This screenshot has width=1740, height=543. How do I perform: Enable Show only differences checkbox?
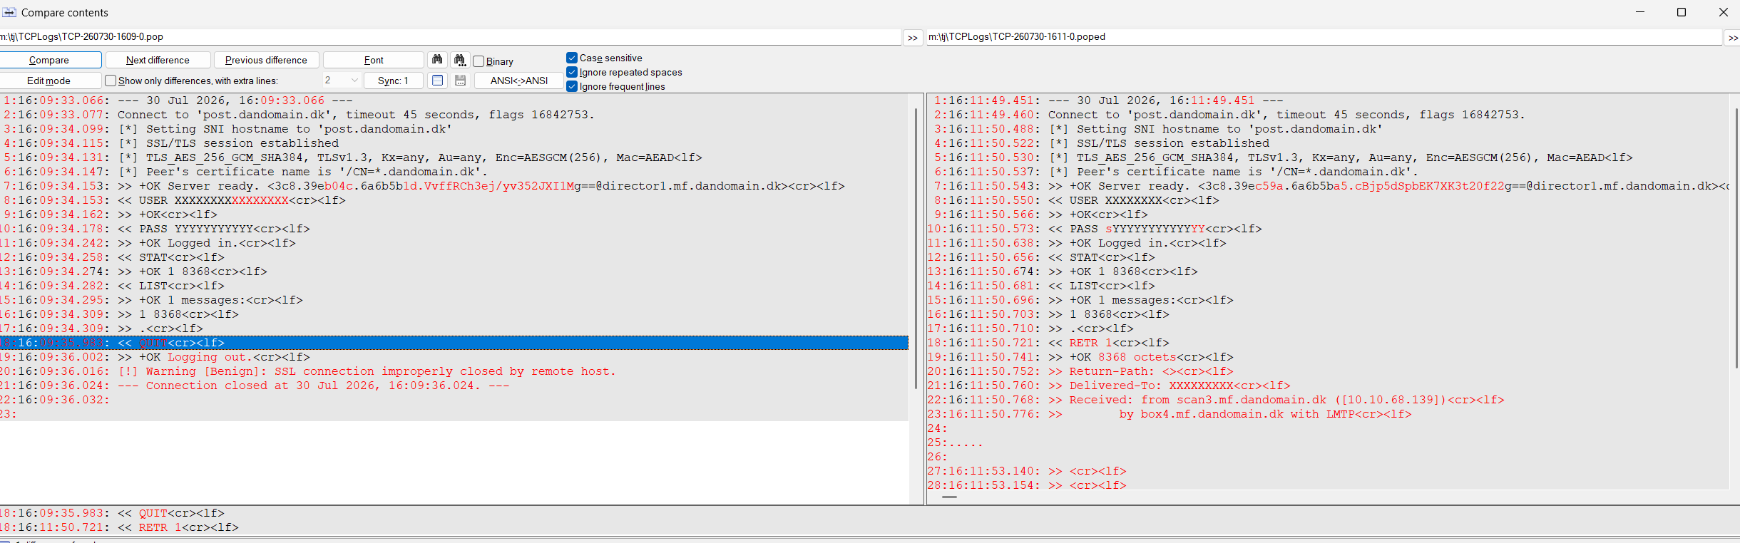[x=111, y=81]
